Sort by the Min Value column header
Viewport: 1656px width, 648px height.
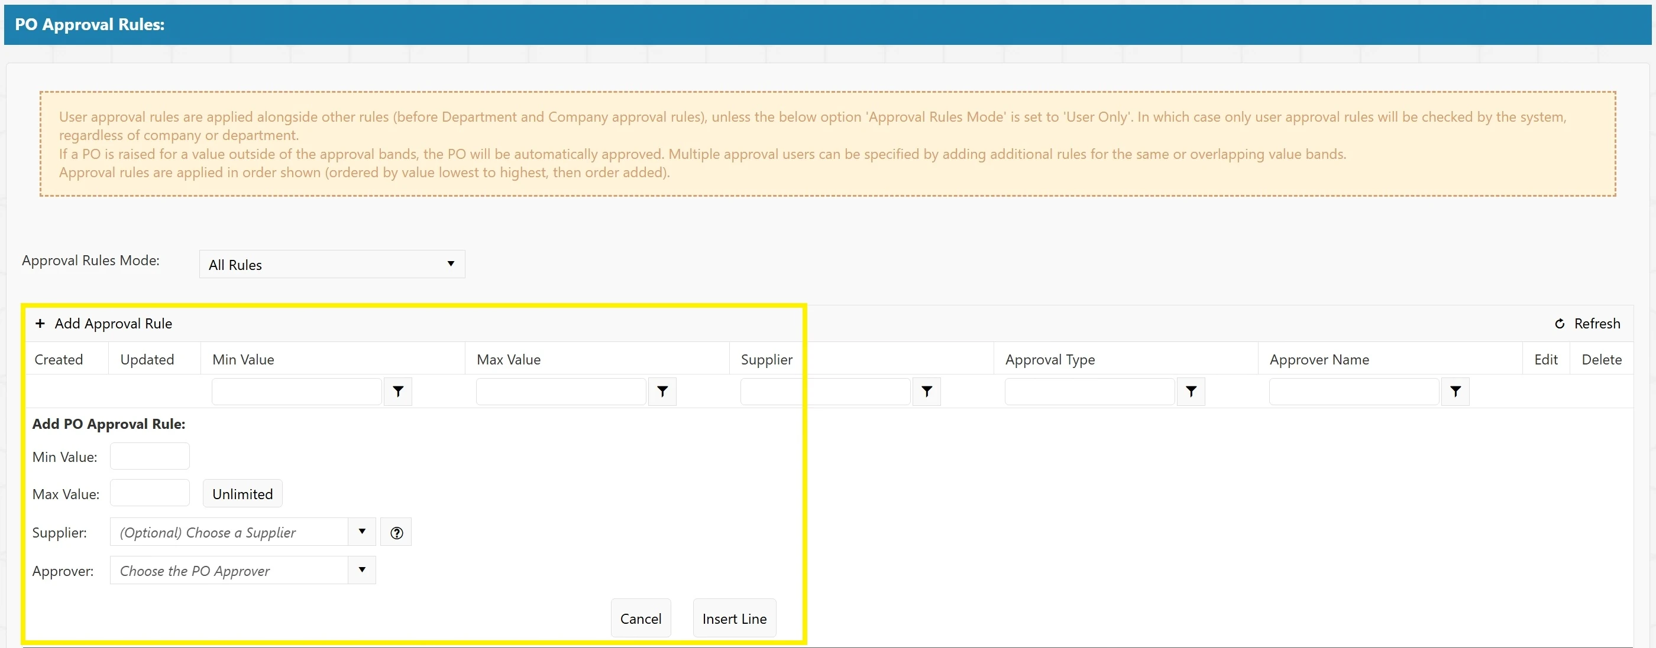[x=243, y=360]
